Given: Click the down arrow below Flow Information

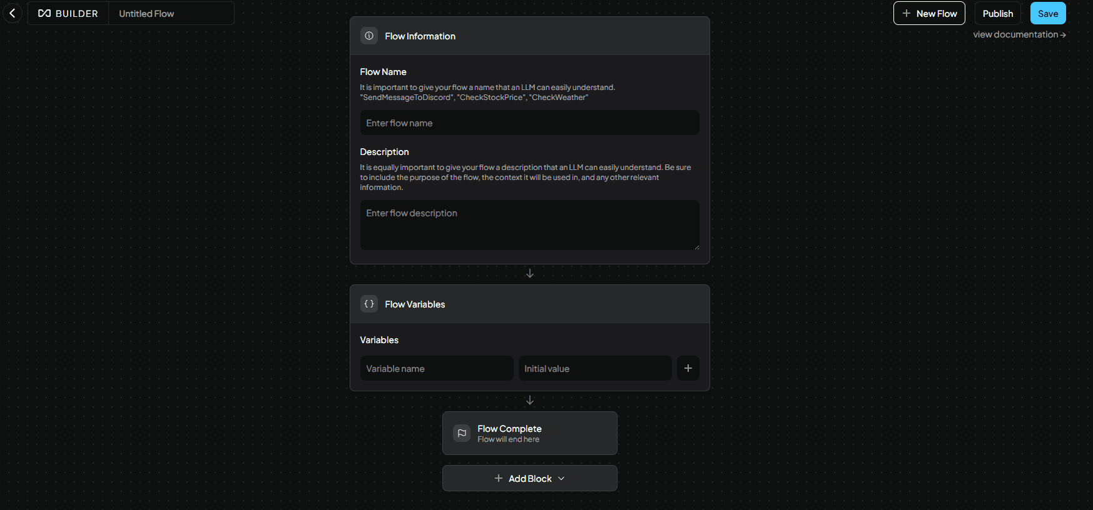Looking at the screenshot, I should (x=530, y=274).
